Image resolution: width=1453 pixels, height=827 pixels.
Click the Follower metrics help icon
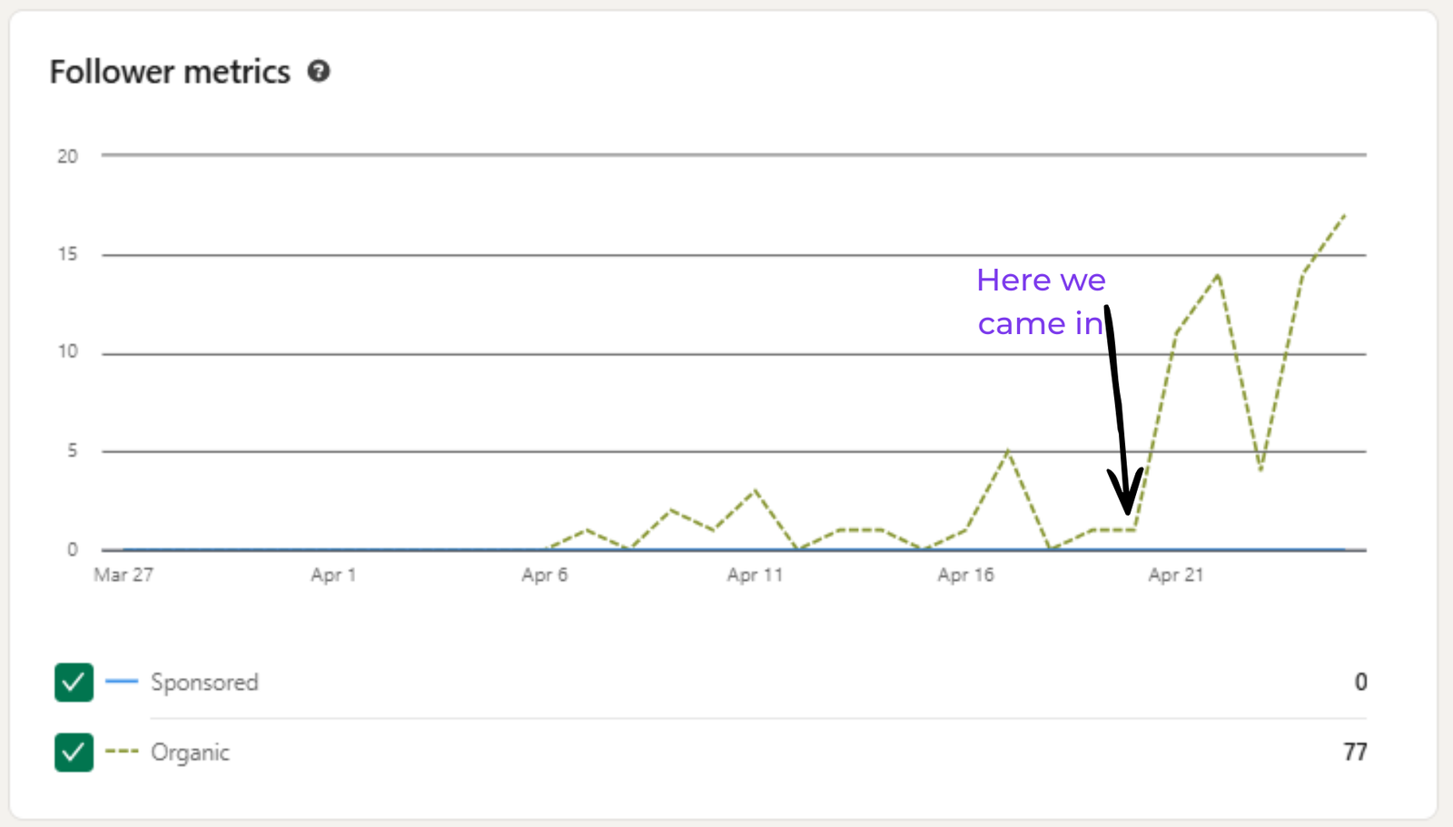tap(319, 71)
